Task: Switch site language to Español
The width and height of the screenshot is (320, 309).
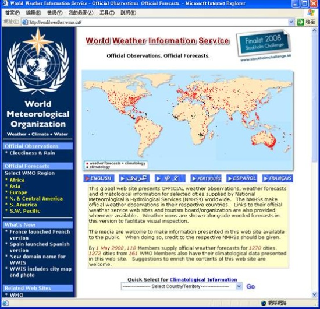Action: 241,178
